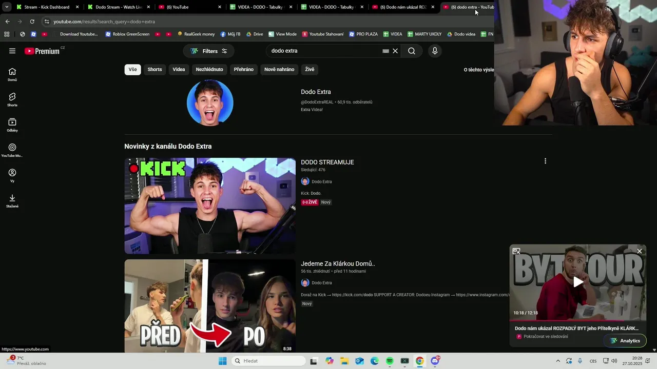Select the Přehráno filter chip
Viewport: 657px width, 369px height.
pos(244,69)
